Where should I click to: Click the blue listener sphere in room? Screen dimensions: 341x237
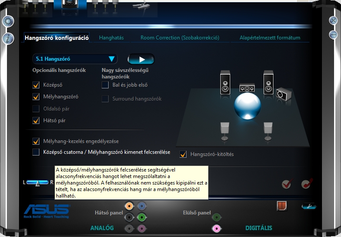click(248, 106)
